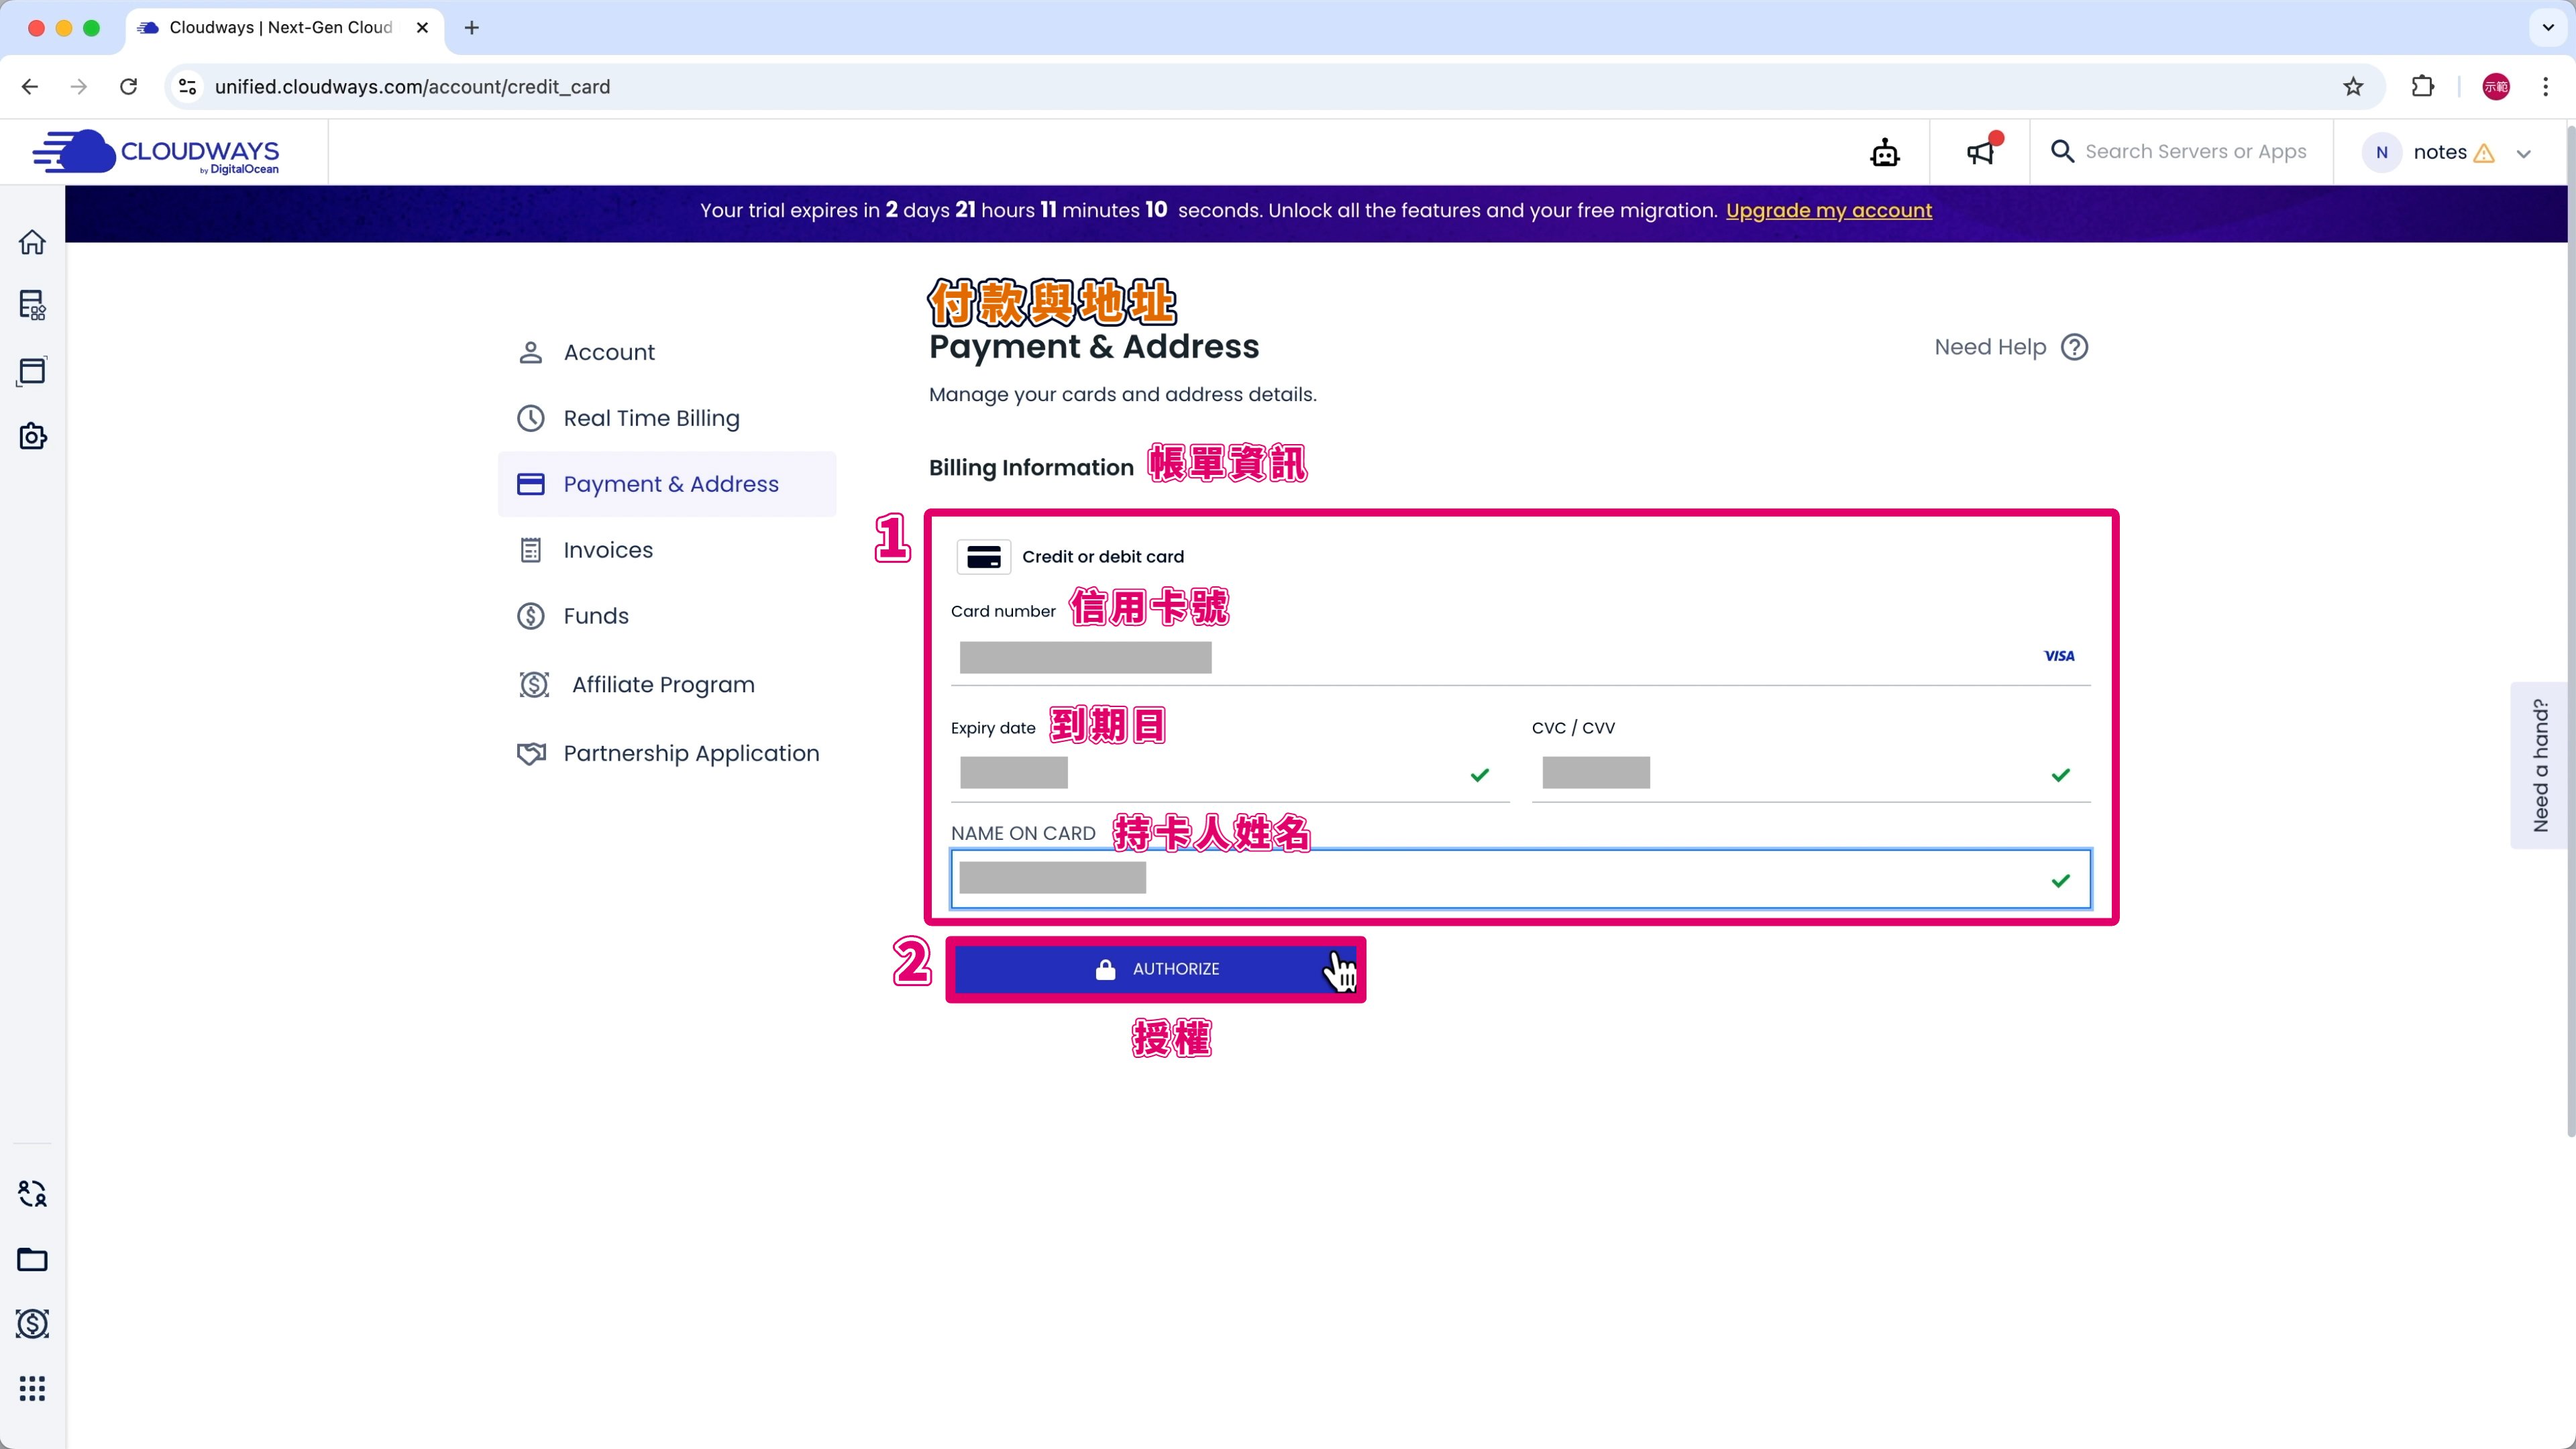Open the Chrome three-dot menu
Viewport: 2576px width, 1449px height.
[x=2545, y=87]
